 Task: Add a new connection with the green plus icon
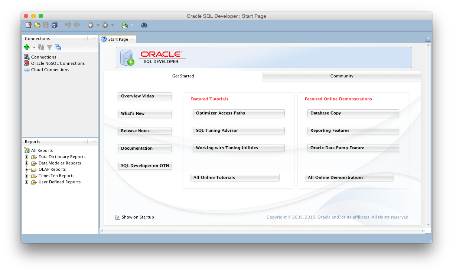click(27, 47)
